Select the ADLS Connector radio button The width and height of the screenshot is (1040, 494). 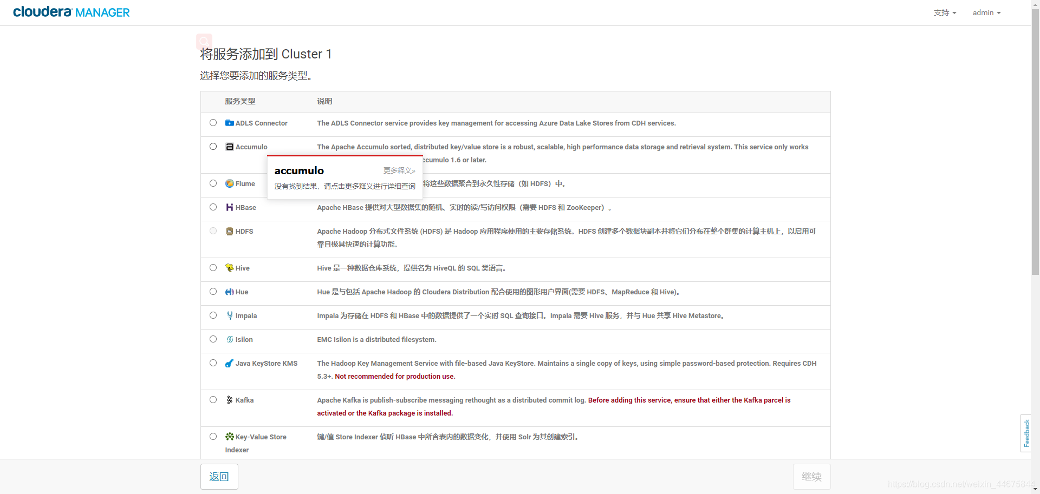tap(213, 123)
